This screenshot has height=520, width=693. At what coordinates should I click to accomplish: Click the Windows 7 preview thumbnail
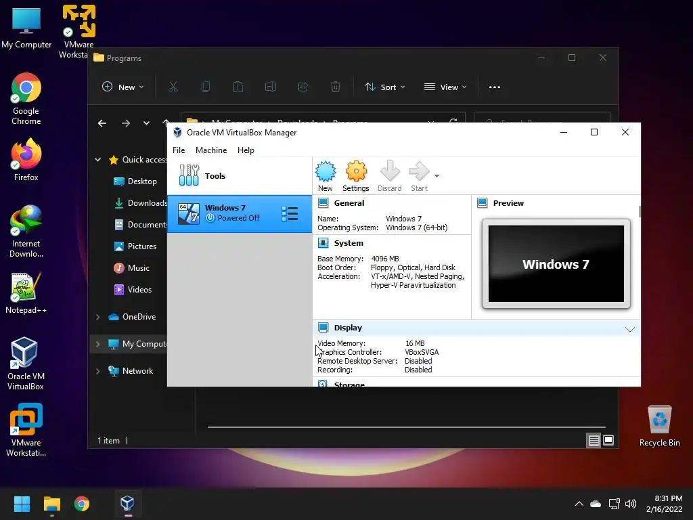pyautogui.click(x=556, y=263)
